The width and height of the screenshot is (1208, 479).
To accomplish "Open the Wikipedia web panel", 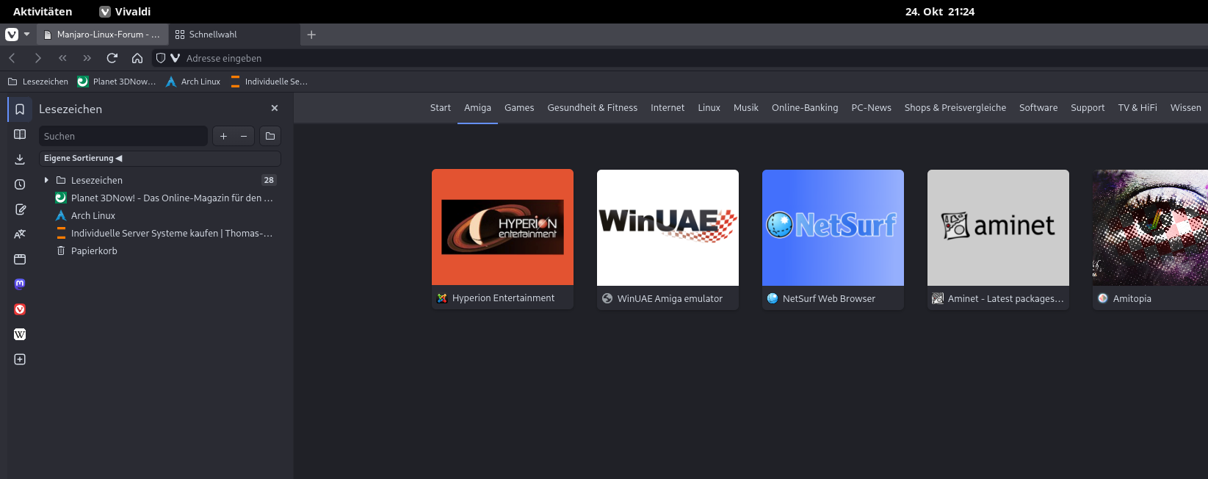I will (20, 334).
